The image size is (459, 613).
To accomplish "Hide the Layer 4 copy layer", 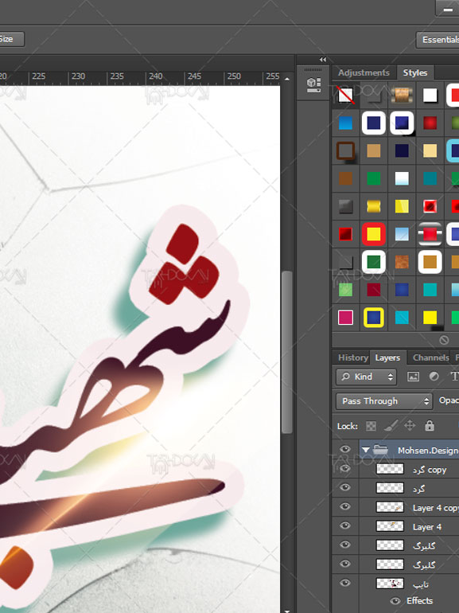I will click(345, 506).
